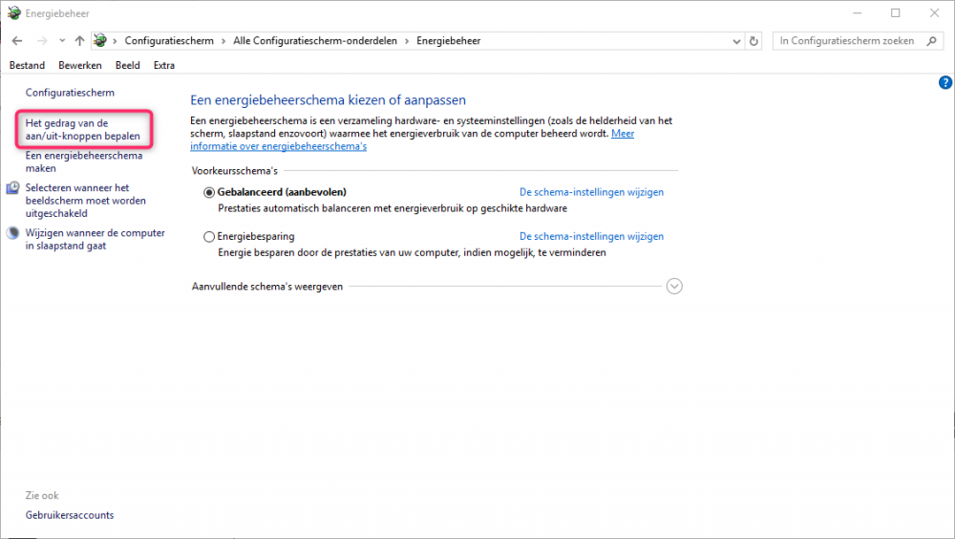This screenshot has height=539, width=955.
Task: Go back with the back arrow
Action: point(17,41)
